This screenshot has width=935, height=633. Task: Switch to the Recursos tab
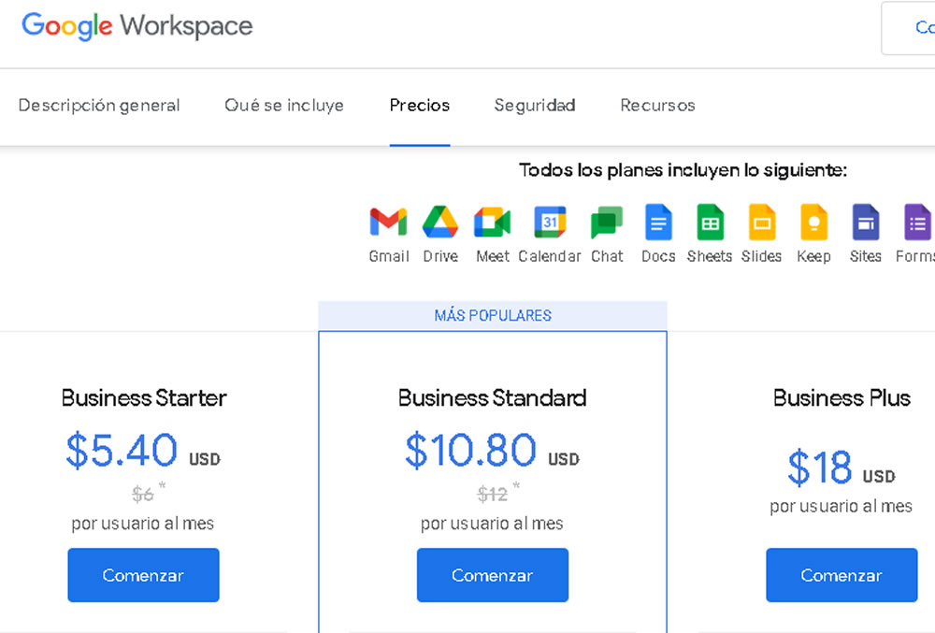pos(657,106)
